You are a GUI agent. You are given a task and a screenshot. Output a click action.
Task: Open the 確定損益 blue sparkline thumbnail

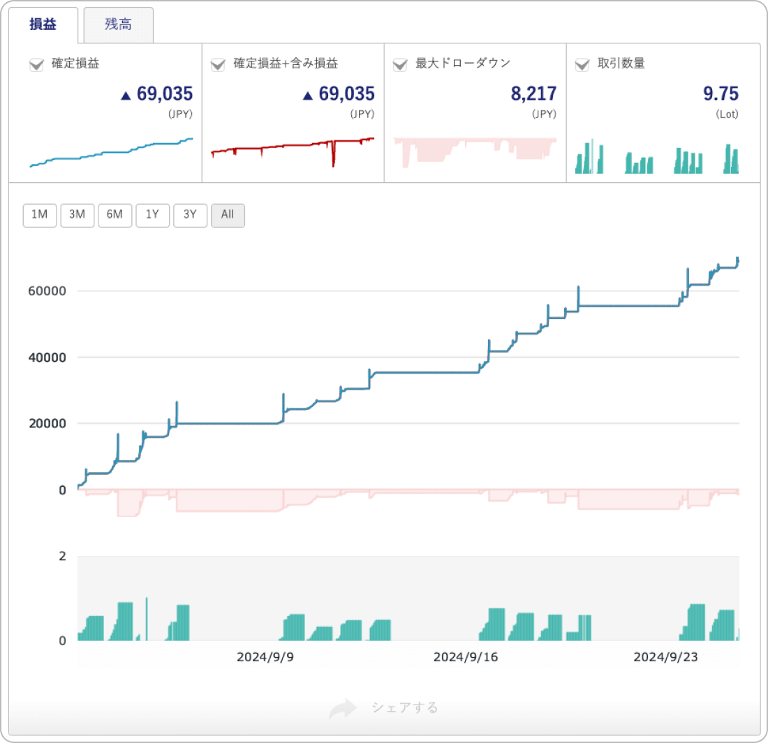(111, 152)
